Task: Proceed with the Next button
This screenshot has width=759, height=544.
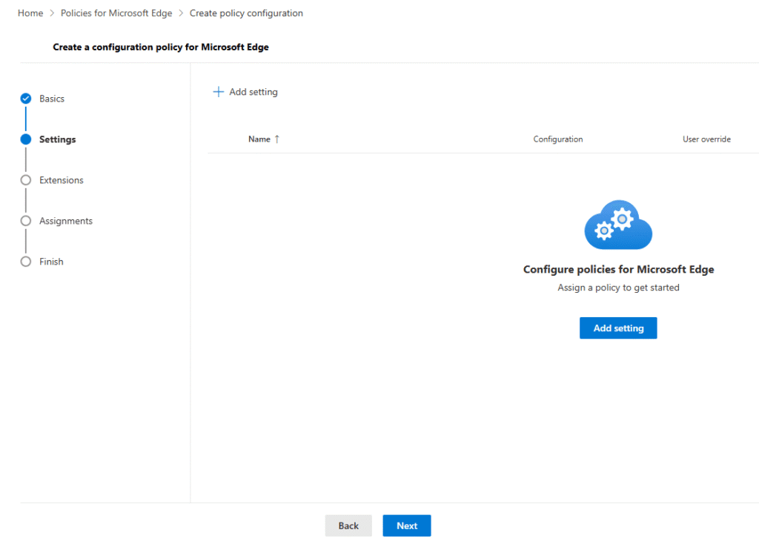Action: click(406, 525)
